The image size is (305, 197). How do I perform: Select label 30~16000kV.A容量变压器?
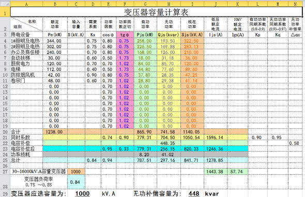(39, 172)
